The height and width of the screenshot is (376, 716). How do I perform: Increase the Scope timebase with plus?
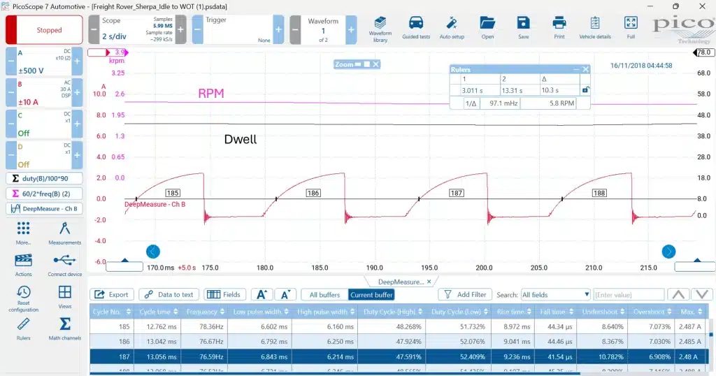click(x=181, y=29)
